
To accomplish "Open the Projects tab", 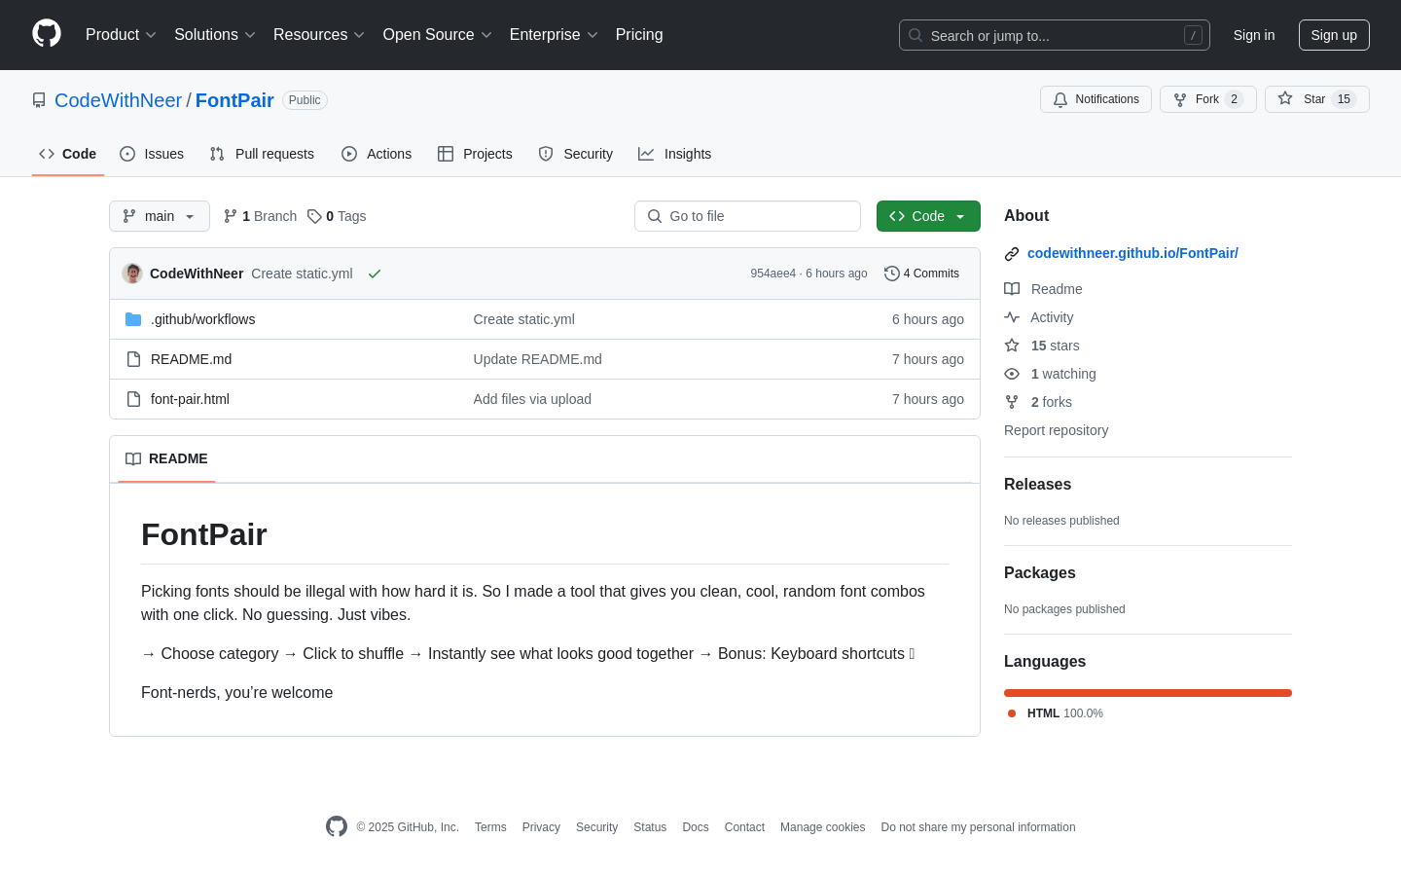I will click(x=475, y=154).
